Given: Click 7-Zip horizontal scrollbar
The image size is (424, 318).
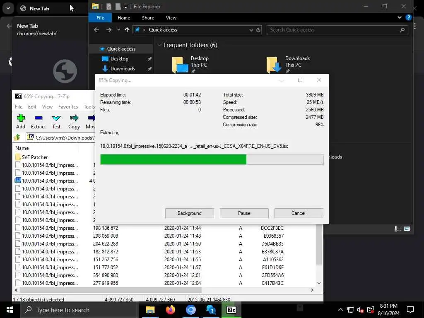Looking at the screenshot, I should point(111,290).
